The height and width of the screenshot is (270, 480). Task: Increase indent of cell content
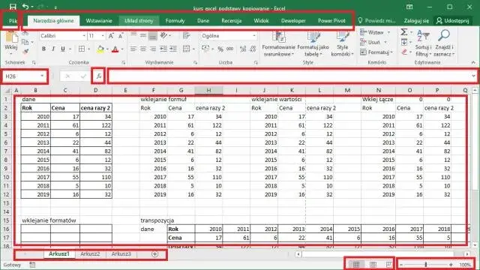tap(173, 49)
